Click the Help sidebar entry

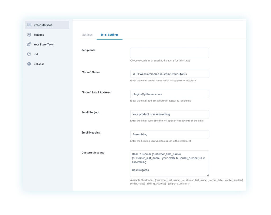click(36, 54)
